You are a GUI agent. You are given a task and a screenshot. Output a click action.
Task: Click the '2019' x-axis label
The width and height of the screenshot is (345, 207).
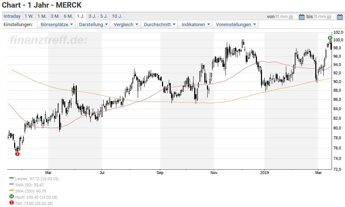click(265, 173)
